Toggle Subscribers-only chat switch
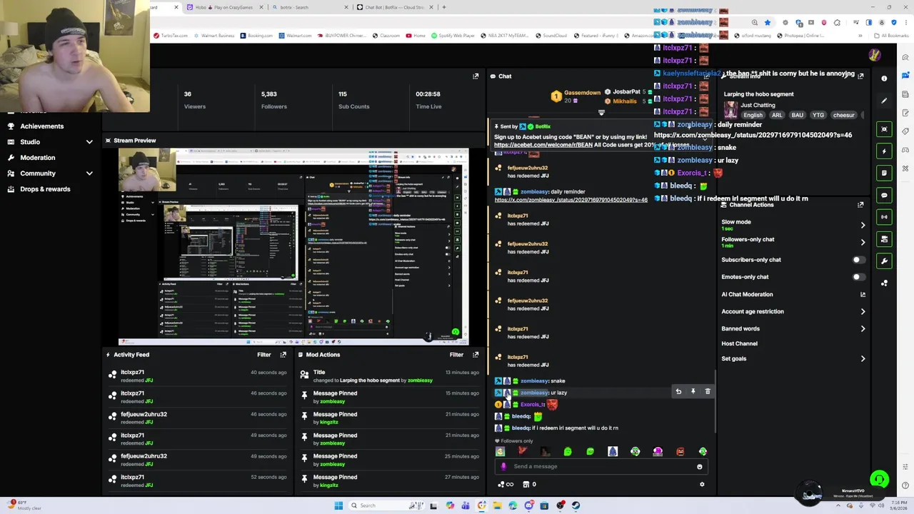Screen dimensions: 914x514 click(858, 260)
